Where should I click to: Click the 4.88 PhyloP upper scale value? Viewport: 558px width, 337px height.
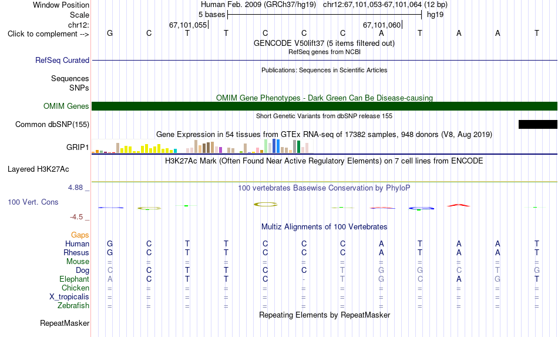click(x=75, y=188)
